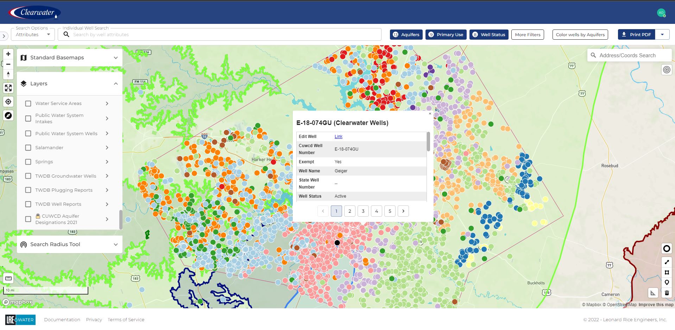Image resolution: width=675 pixels, height=330 pixels.
Task: Select the circle draw tool
Action: click(667, 249)
